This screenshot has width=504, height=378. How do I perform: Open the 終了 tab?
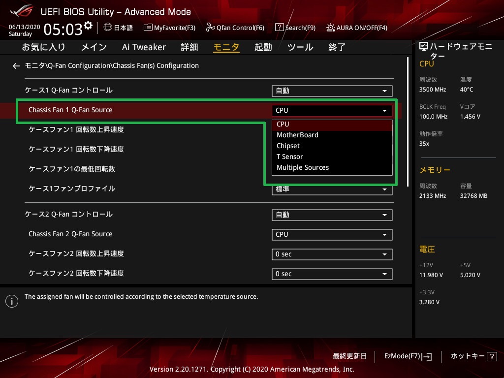pyautogui.click(x=337, y=47)
